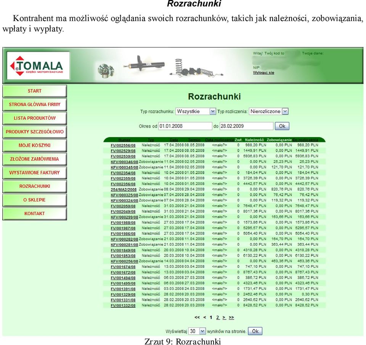The width and height of the screenshot is (366, 345).
Task: Open invoice FV/001494/08
Action: coord(123,278)
